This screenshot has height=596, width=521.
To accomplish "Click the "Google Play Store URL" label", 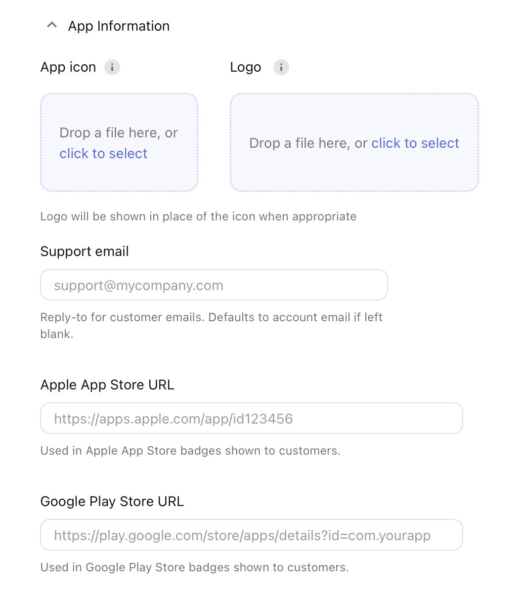I will [112, 502].
